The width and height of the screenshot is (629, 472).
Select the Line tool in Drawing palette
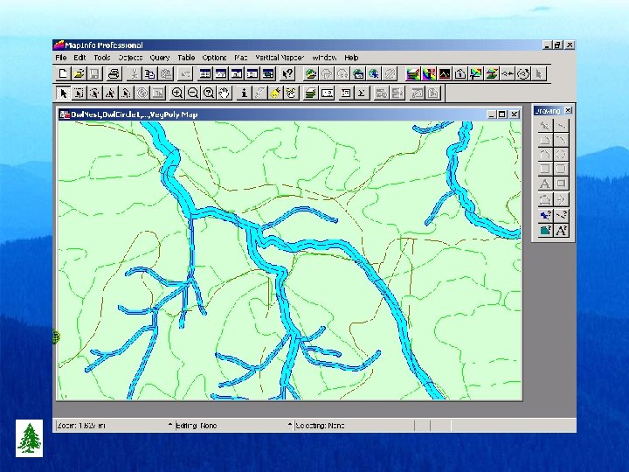pos(561,126)
